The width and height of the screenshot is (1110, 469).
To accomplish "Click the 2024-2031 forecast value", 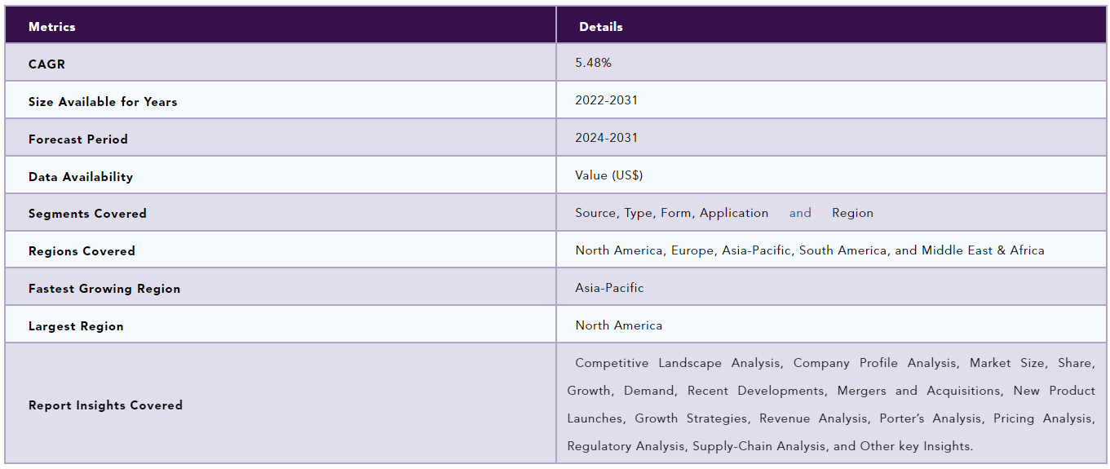I will point(607,138).
